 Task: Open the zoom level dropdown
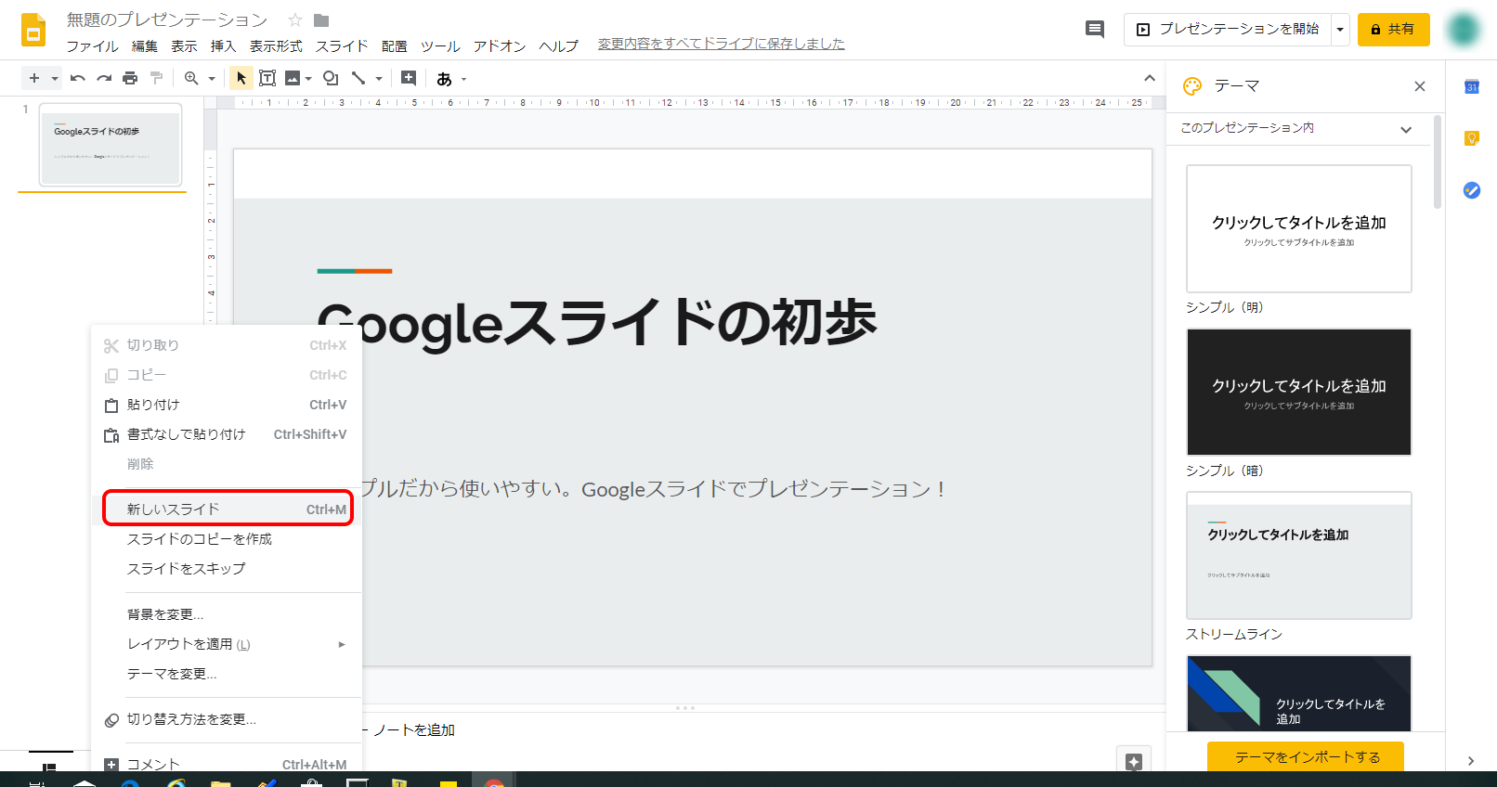coord(212,79)
